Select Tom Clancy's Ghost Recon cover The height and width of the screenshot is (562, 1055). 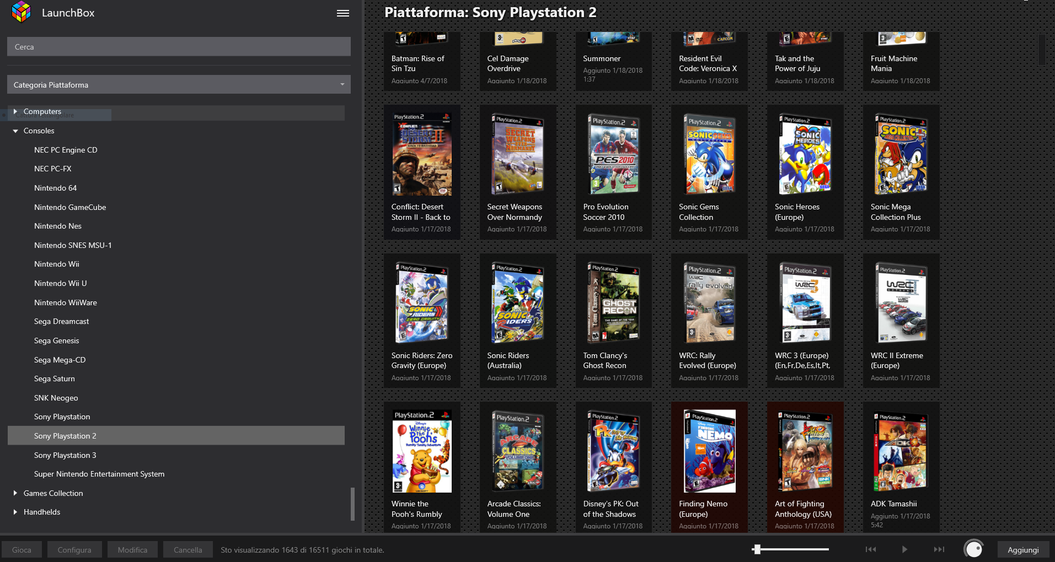(614, 303)
